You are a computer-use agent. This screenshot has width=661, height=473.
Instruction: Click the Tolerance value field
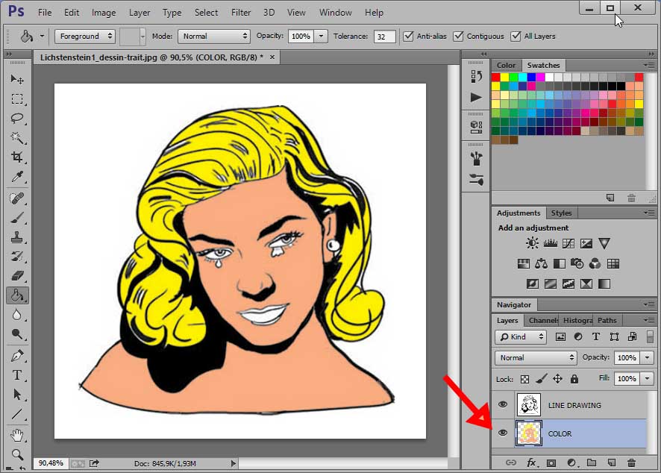[384, 37]
